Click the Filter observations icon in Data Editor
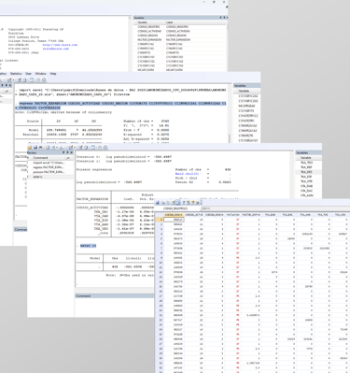 (184, 203)
